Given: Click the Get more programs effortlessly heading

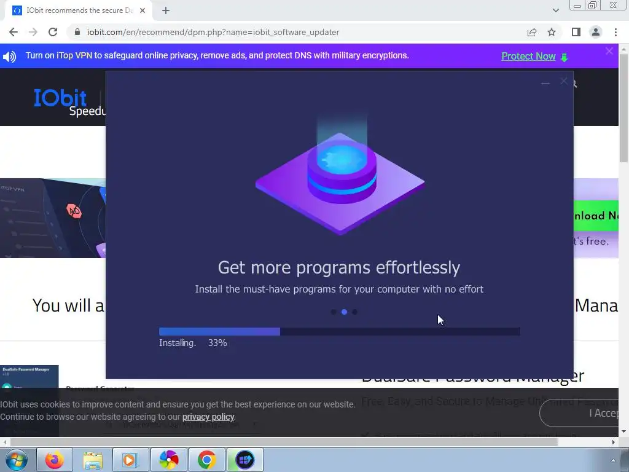Looking at the screenshot, I should click(x=339, y=267).
